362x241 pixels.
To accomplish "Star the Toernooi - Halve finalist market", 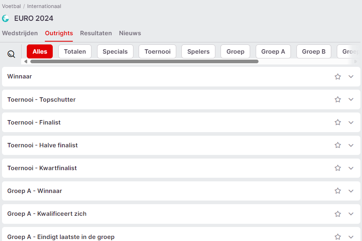I will click(338, 145).
